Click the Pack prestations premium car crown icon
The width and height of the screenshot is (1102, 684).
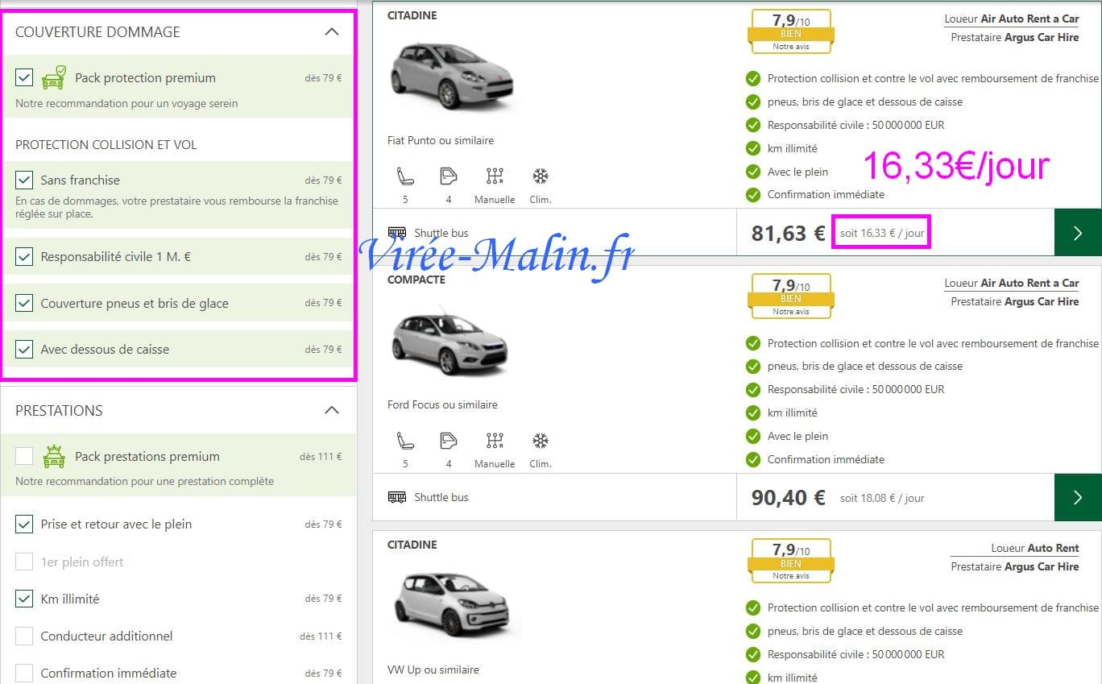click(54, 456)
